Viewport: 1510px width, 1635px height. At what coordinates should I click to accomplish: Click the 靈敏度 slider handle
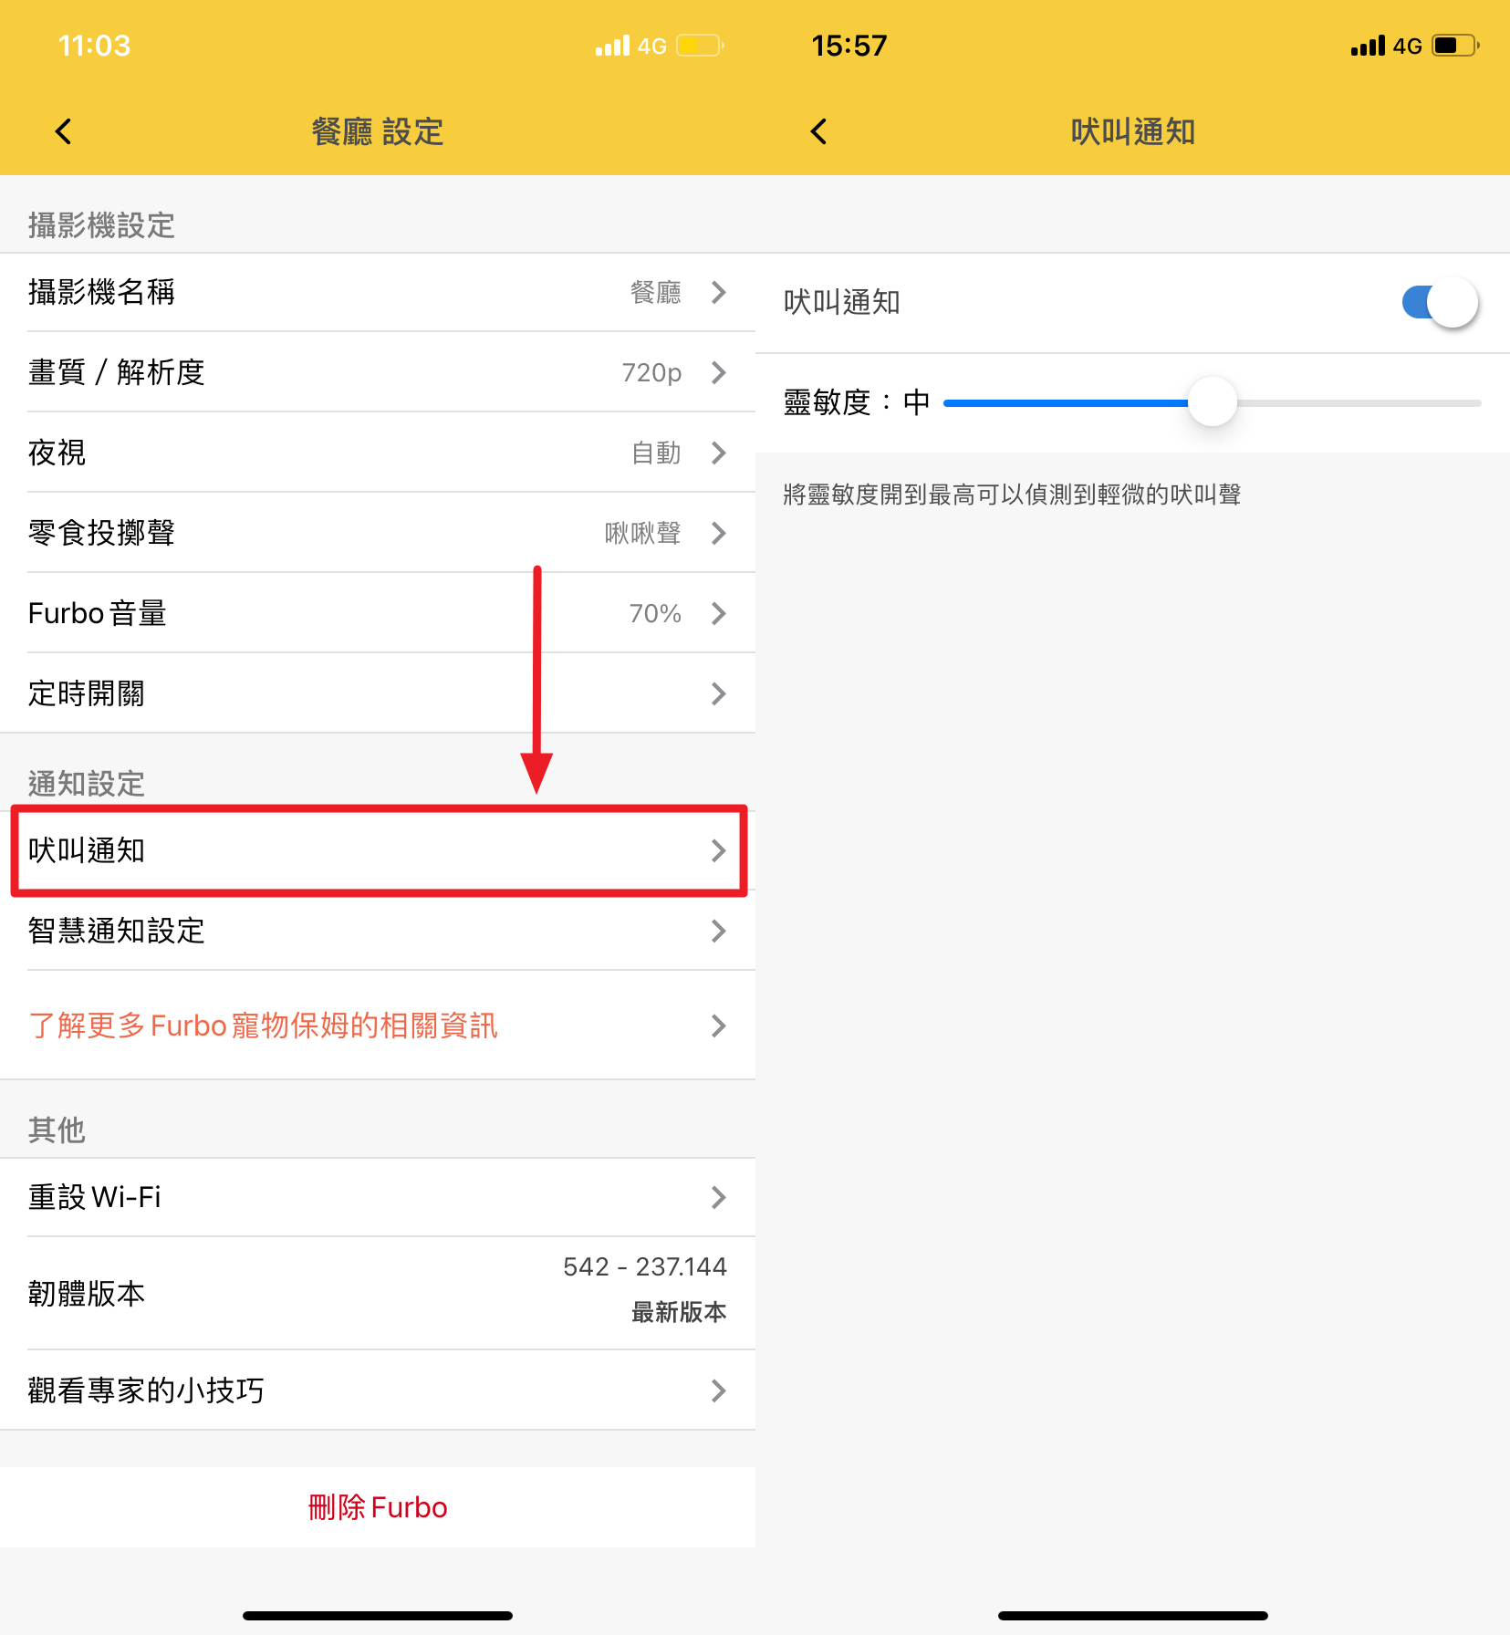pos(1213,402)
